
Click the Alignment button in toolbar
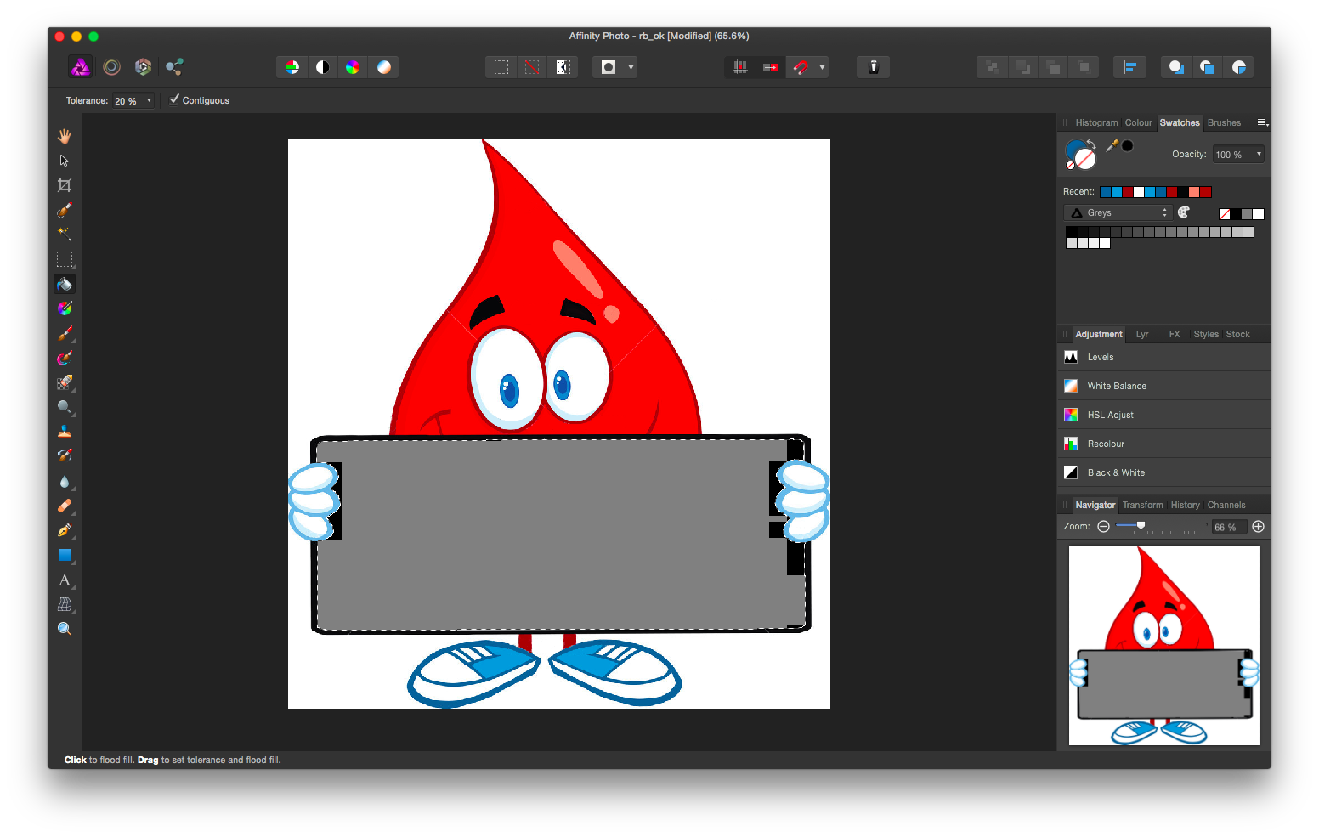click(x=1130, y=67)
